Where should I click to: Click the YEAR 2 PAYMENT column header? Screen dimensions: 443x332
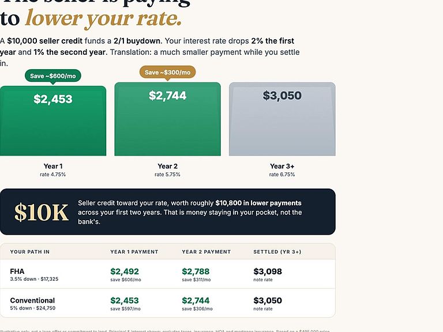tap(207, 252)
